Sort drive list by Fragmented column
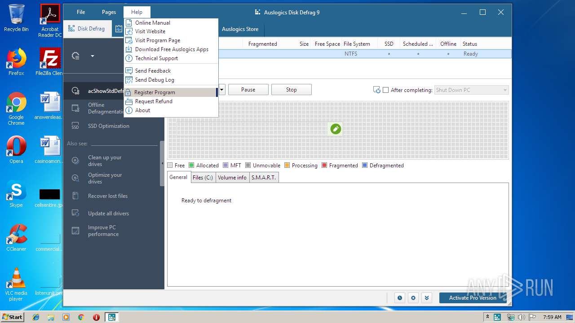The width and height of the screenshot is (575, 323). [x=262, y=44]
